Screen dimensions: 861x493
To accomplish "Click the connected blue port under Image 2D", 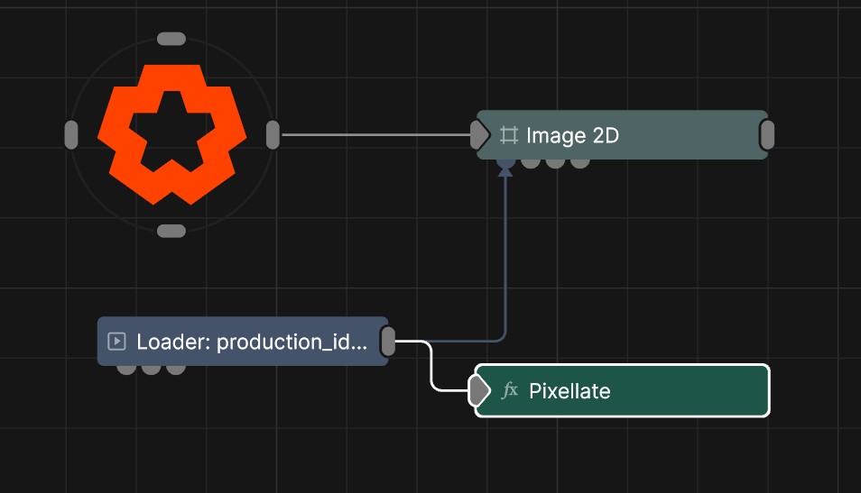I will pos(505,163).
